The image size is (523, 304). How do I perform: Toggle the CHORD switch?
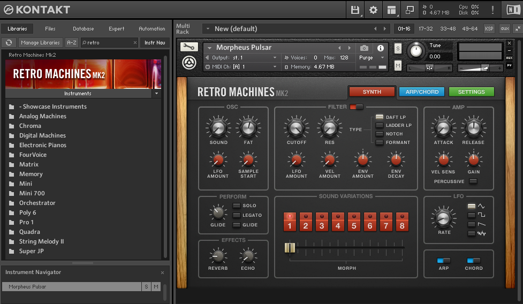(x=474, y=260)
